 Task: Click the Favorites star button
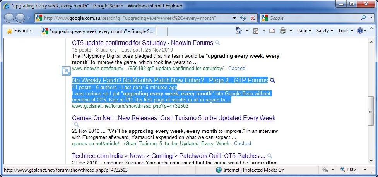pos(20,31)
